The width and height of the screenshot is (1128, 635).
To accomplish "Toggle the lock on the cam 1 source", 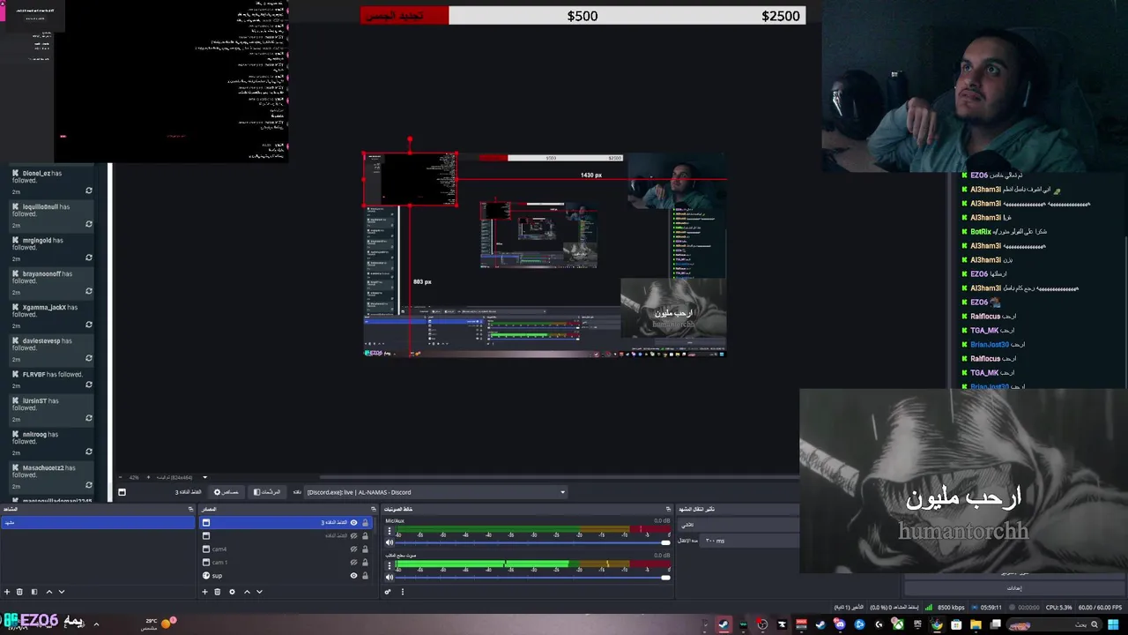I will tap(365, 562).
